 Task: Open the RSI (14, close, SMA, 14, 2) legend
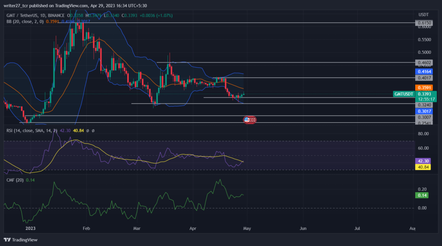click(32, 130)
